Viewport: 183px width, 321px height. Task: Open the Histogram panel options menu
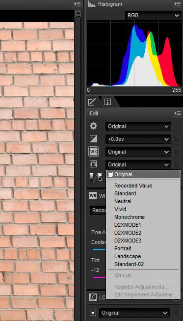pyautogui.click(x=178, y=4)
